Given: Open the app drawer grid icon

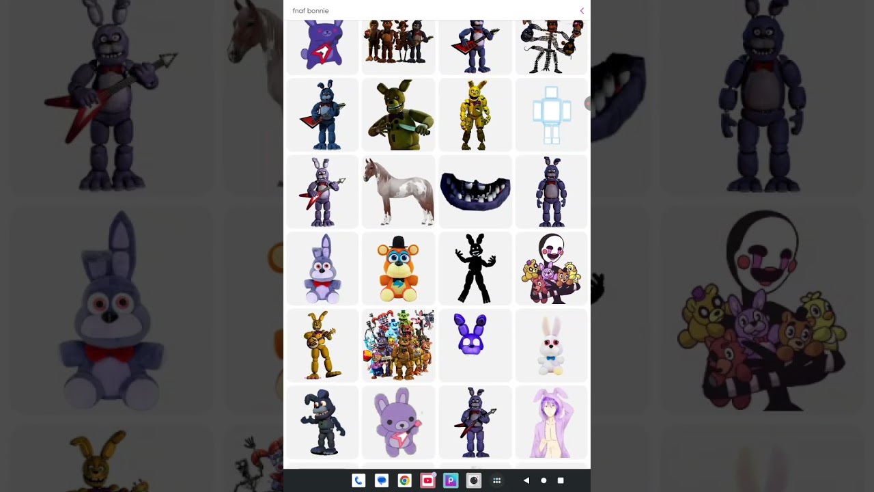Looking at the screenshot, I should [497, 480].
